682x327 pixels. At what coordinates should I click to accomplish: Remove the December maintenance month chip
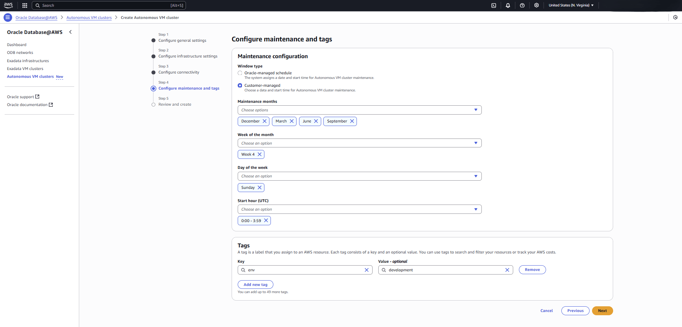pos(264,121)
